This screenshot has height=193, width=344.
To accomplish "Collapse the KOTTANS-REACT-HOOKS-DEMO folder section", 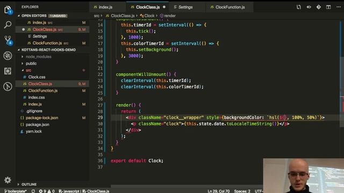I will [48, 50].
